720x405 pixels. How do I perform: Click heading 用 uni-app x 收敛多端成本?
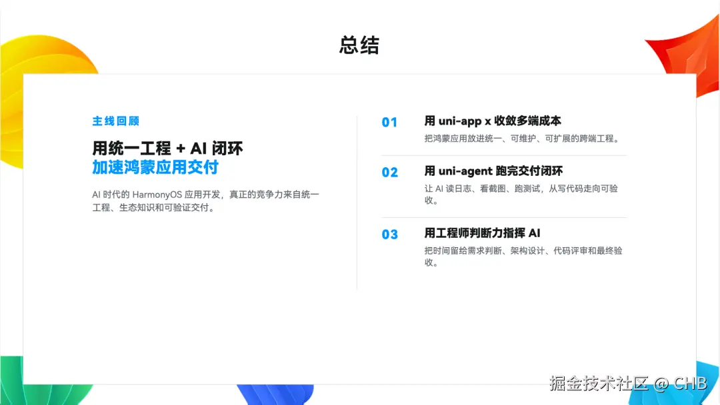[493, 121]
